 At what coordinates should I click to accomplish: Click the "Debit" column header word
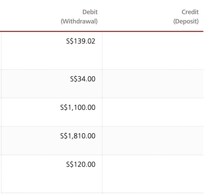(90, 12)
